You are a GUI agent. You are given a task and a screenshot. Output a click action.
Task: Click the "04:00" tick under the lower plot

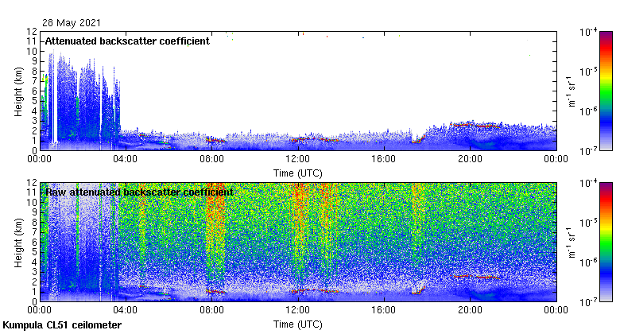[x=126, y=310]
